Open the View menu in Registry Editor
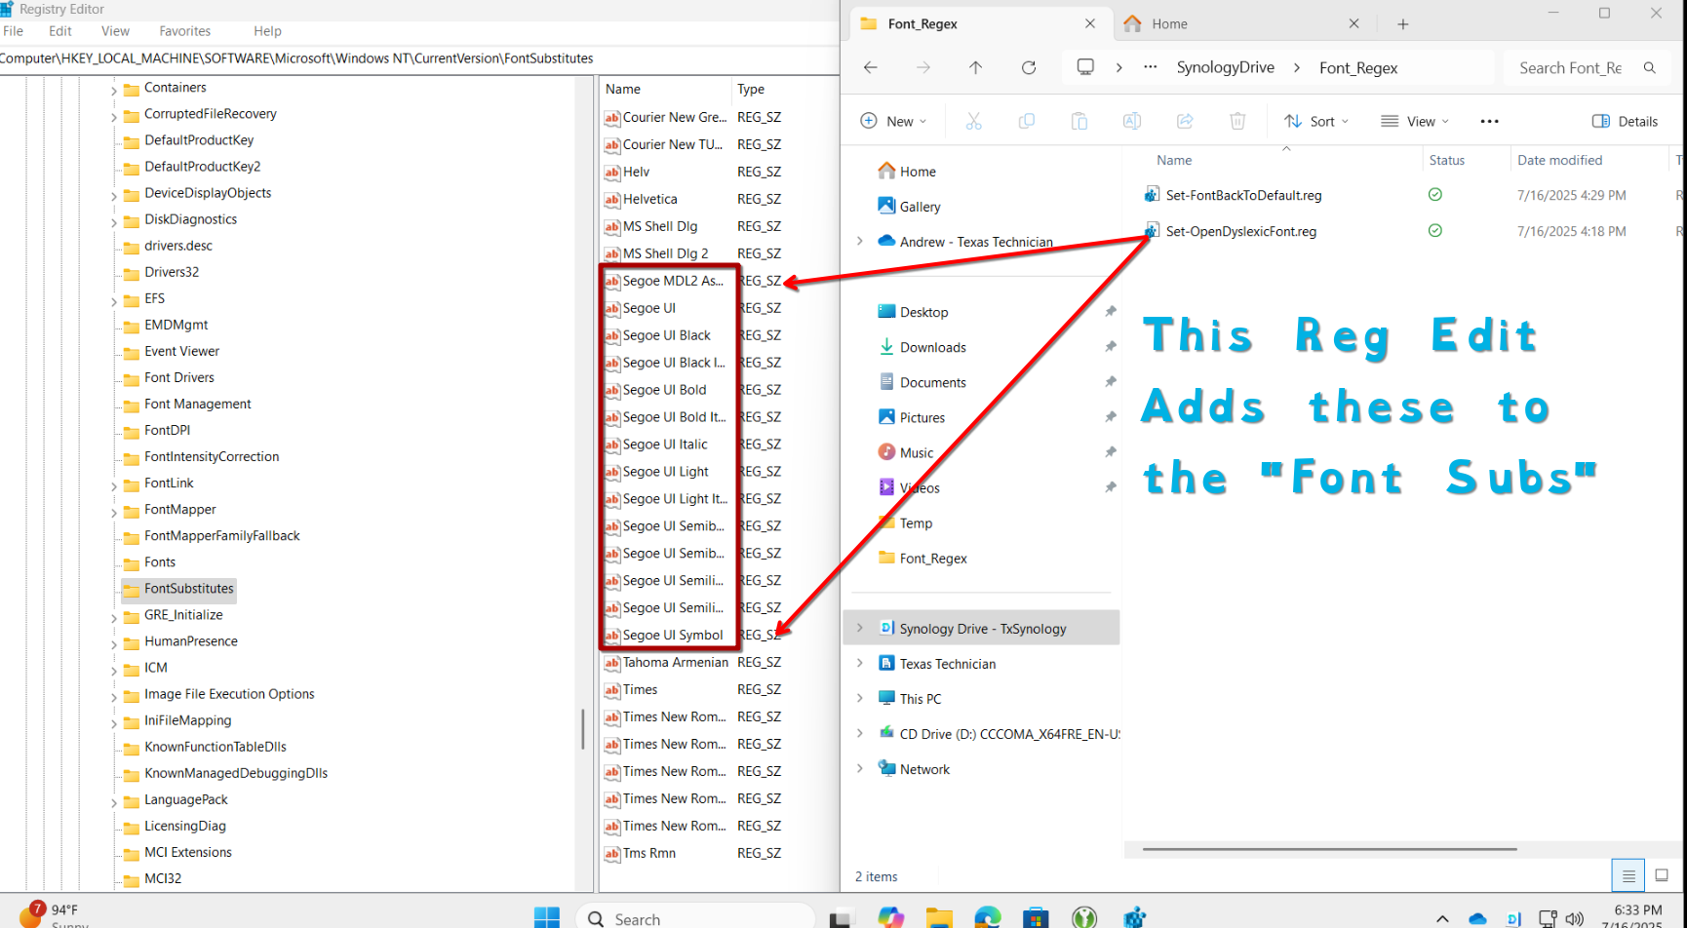 (x=115, y=31)
